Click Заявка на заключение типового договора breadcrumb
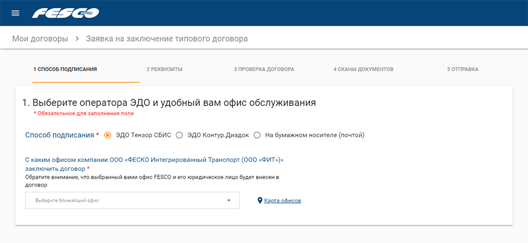The height and width of the screenshot is (243, 528). pos(167,39)
